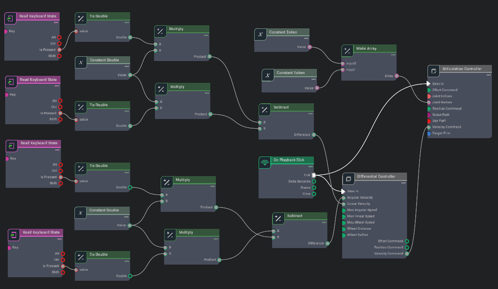Click the Tick output pin on On Playback Tick
Viewport: 498px width, 289px height.
pyautogui.click(x=315, y=175)
